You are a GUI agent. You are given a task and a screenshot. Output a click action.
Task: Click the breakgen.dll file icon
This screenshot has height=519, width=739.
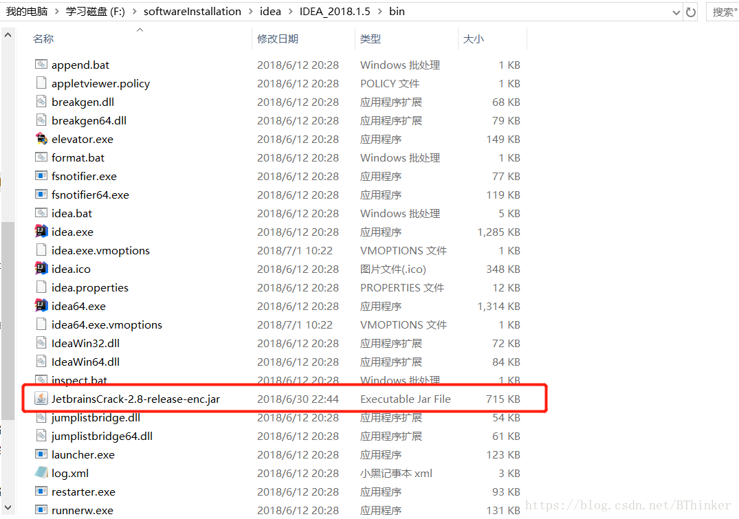coord(41,101)
